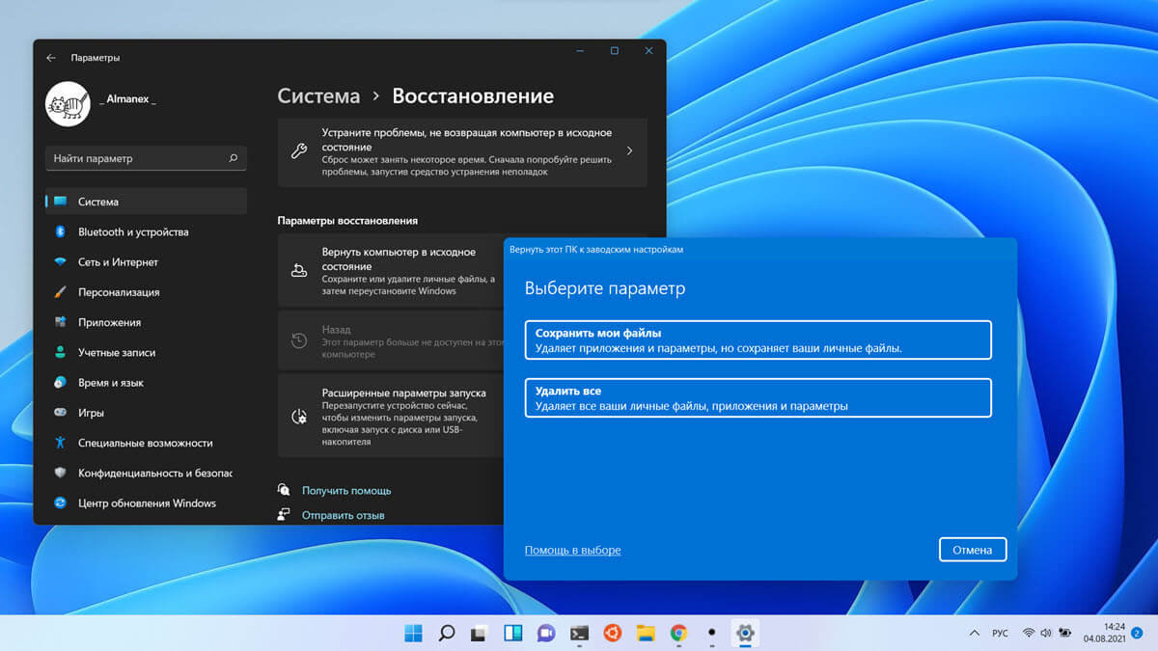This screenshot has height=651, width=1158.
Task: Open Widgets from taskbar
Action: coord(512,634)
